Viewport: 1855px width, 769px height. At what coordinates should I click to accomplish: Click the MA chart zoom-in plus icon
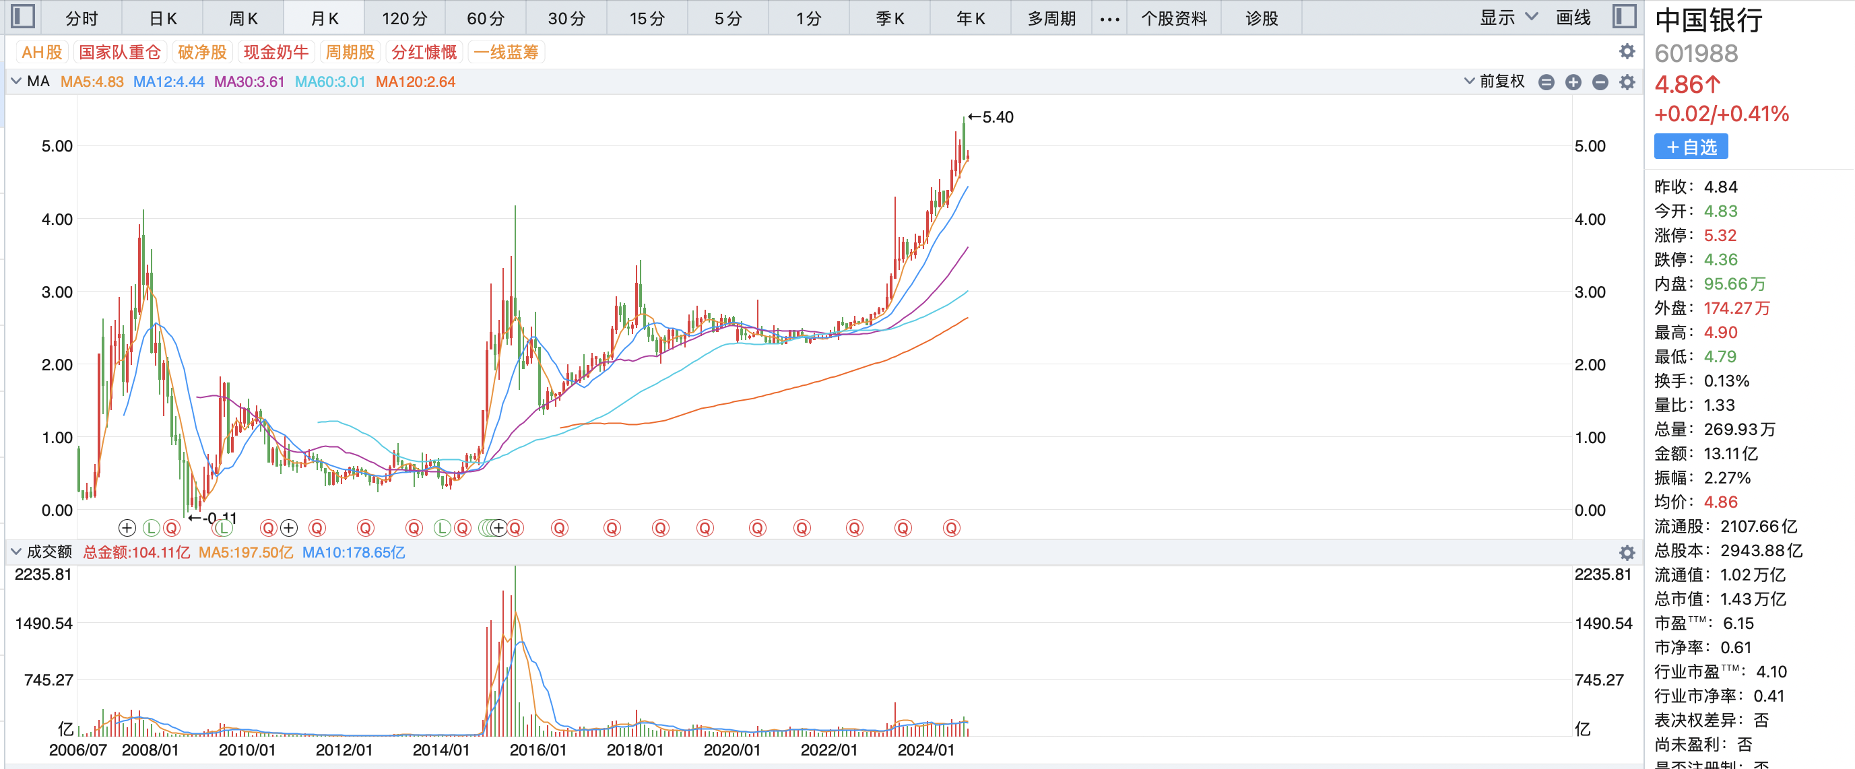[x=1573, y=82]
